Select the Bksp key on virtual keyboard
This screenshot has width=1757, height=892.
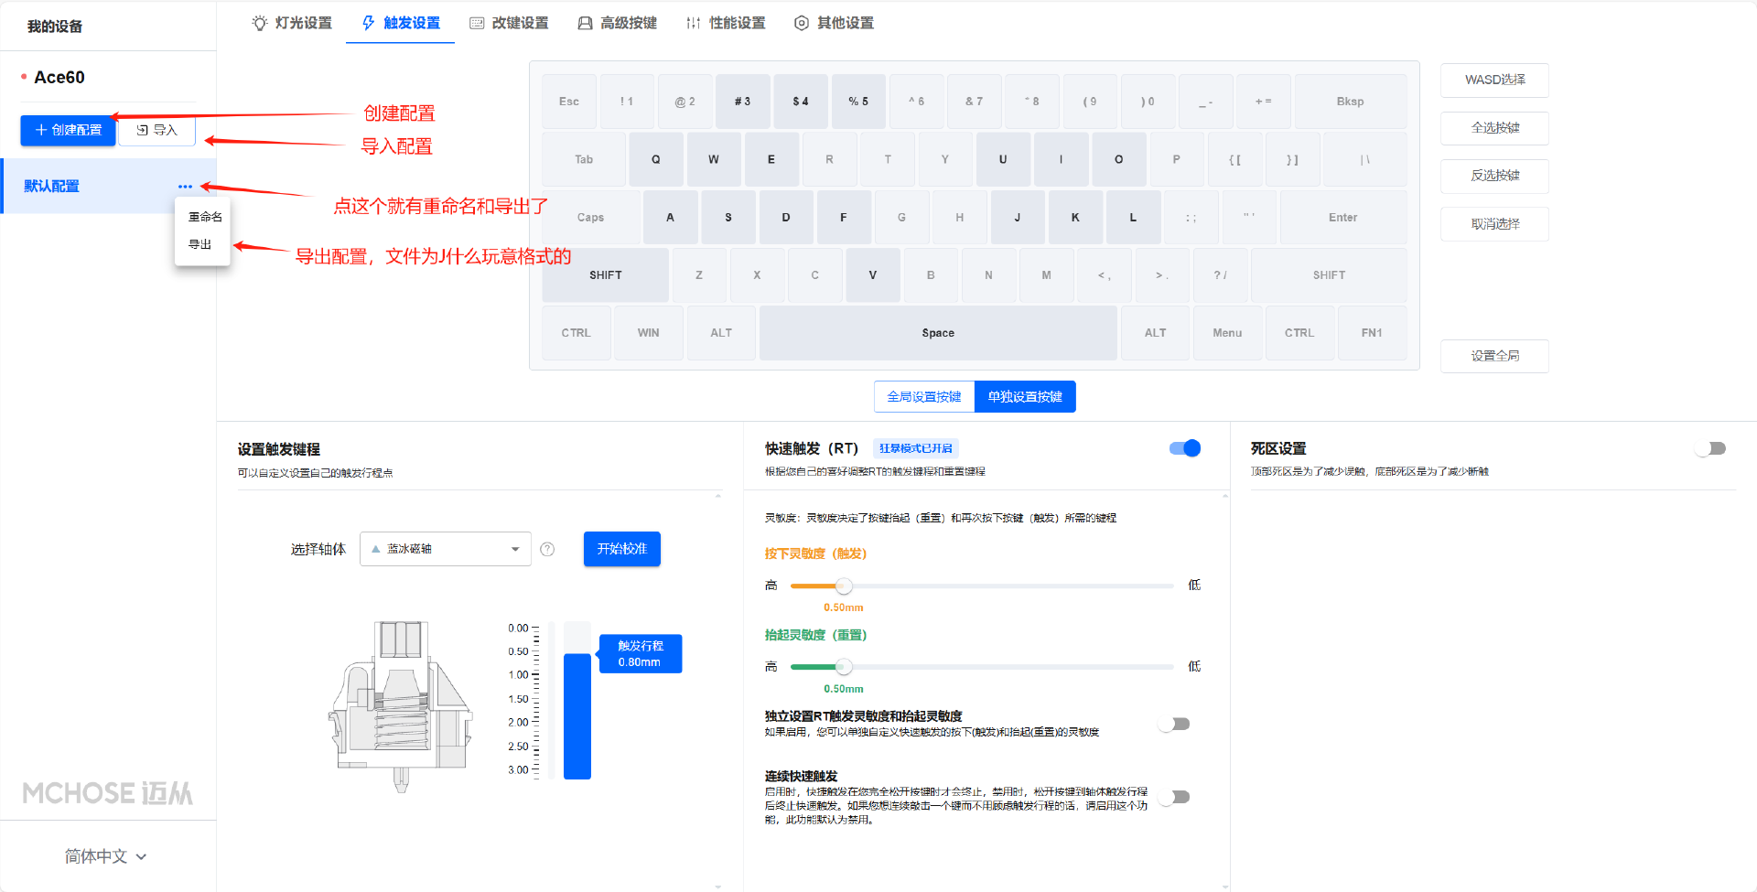(1351, 102)
